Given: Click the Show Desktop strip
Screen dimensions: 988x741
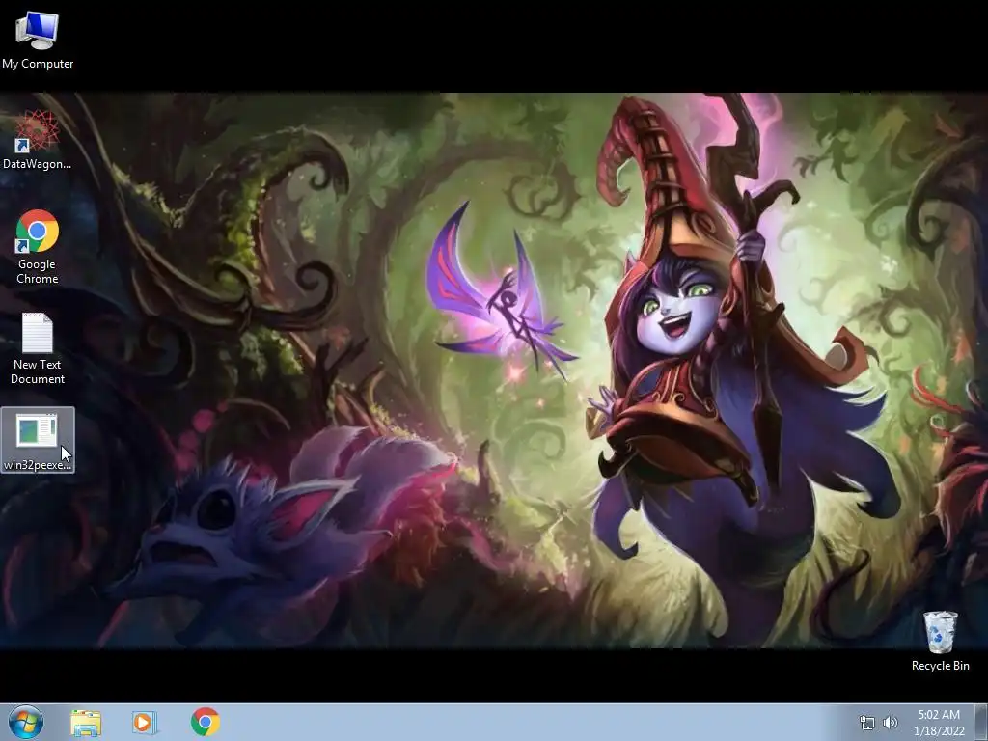Looking at the screenshot, I should (x=981, y=722).
